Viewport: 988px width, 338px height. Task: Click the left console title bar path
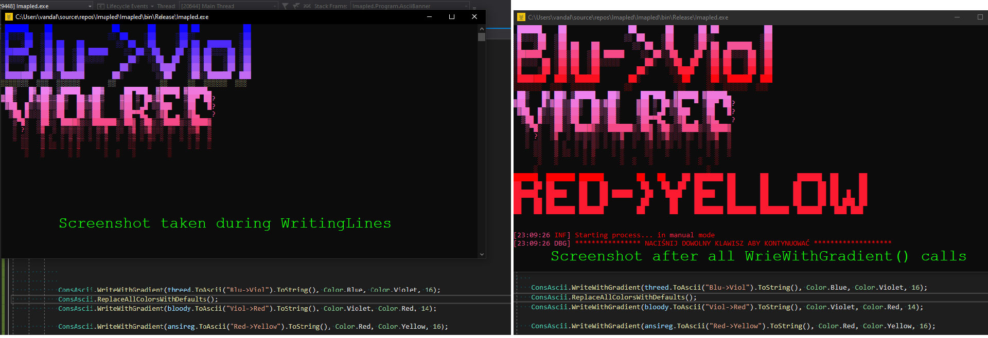[x=112, y=17]
